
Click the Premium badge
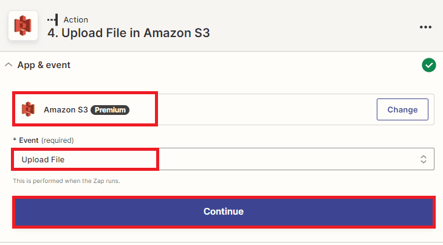110,110
